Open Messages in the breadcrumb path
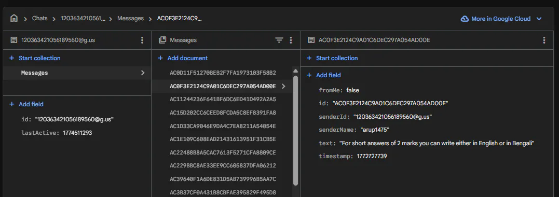The height and width of the screenshot is (197, 559). pyautogui.click(x=130, y=18)
